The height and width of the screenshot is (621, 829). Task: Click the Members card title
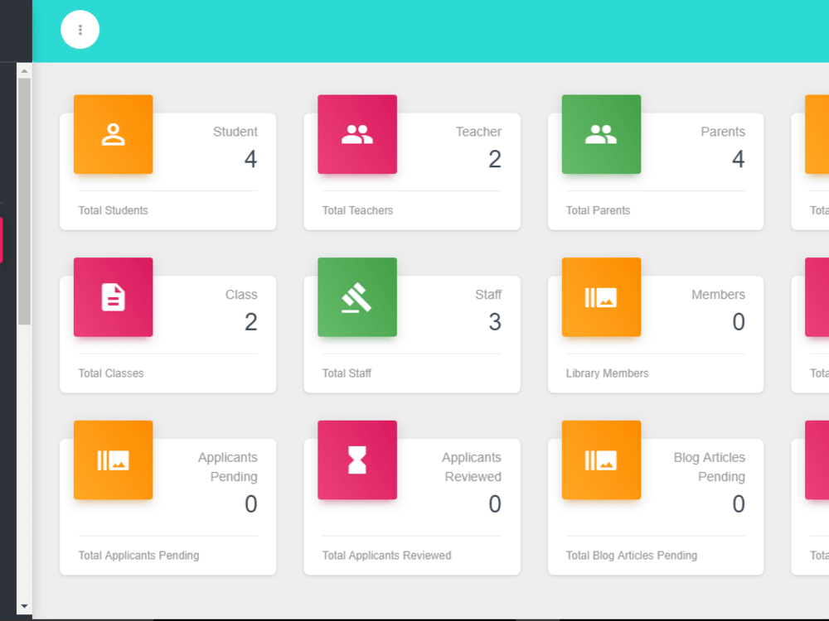[718, 295]
